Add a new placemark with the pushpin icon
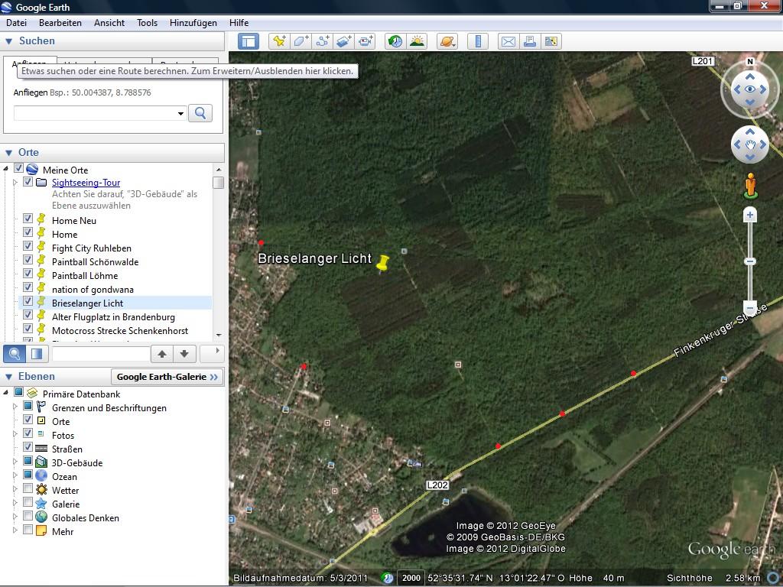 (279, 41)
